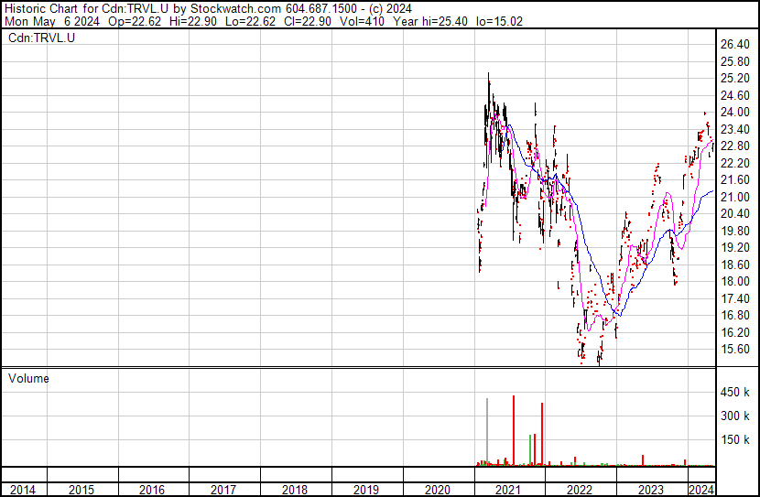Click the 22.20 price axis label
760x497 pixels.
tap(734, 163)
